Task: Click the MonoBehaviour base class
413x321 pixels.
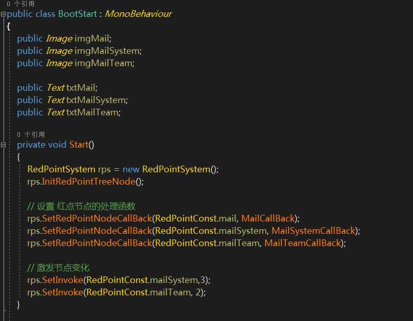Action: click(139, 14)
